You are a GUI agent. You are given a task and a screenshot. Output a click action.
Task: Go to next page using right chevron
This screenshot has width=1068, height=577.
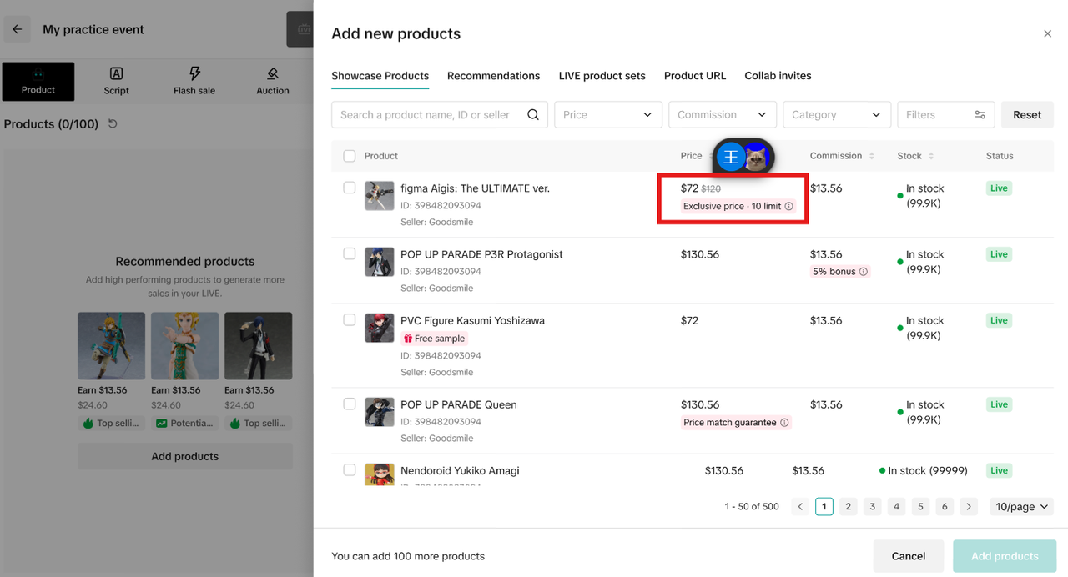coord(968,506)
